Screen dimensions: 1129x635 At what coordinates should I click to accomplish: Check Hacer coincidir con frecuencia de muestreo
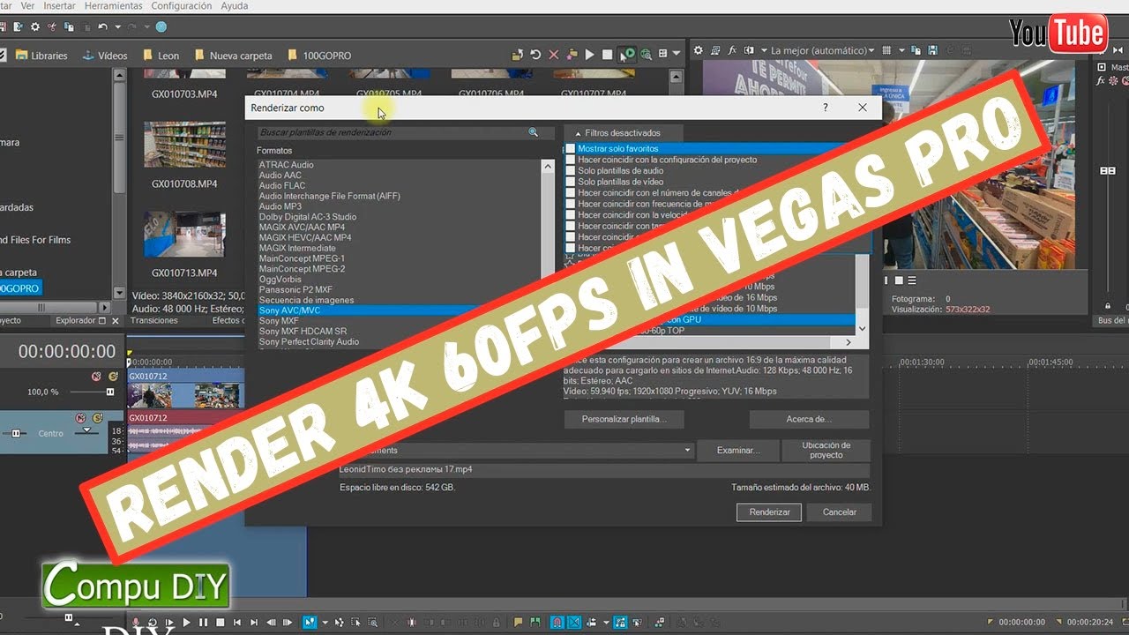pos(570,204)
